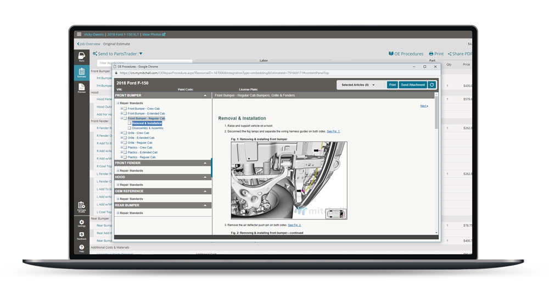Open the Help question mark icon
This screenshot has width=549, height=292.
pyautogui.click(x=81, y=248)
